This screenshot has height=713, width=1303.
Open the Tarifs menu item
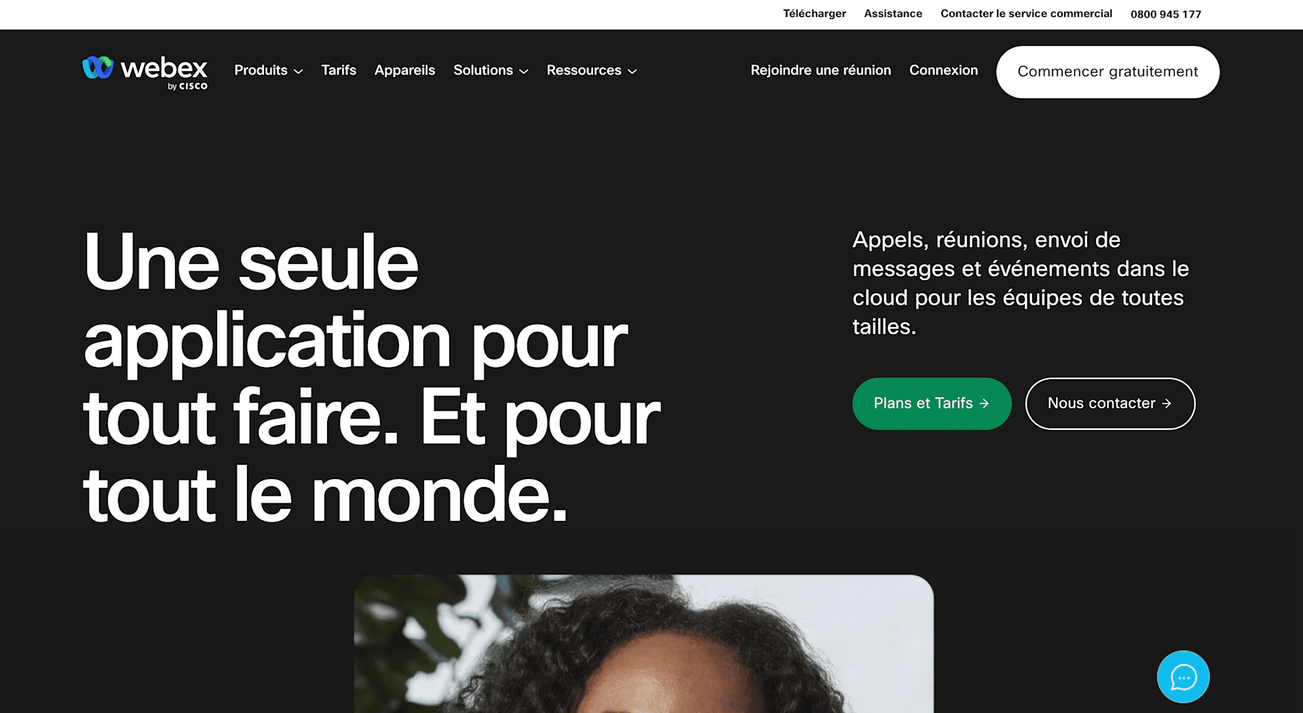click(x=339, y=71)
